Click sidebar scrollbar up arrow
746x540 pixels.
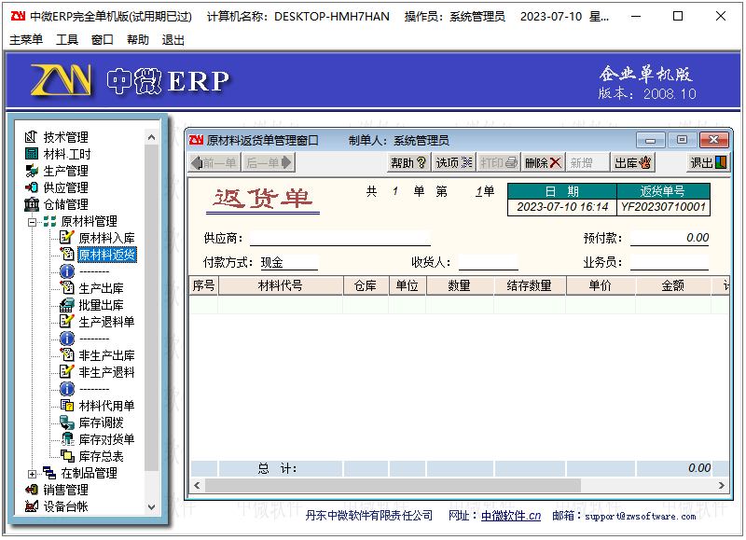(x=152, y=137)
